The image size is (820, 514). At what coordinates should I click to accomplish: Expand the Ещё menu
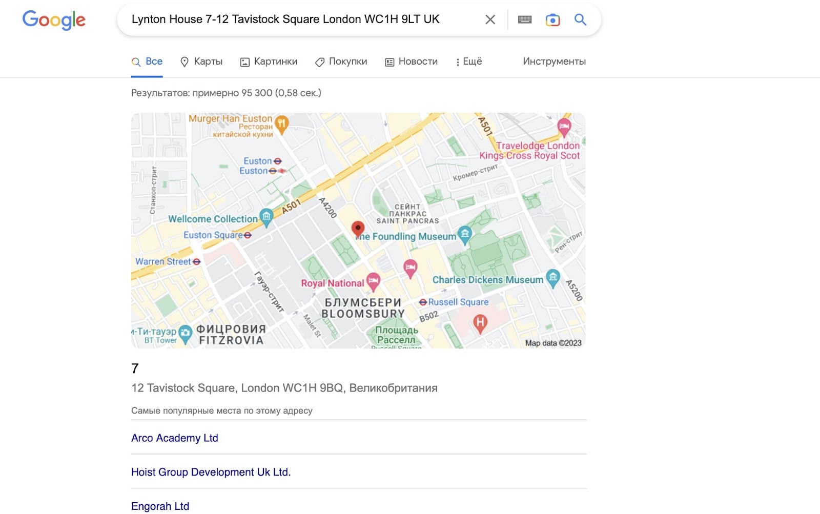coord(469,61)
